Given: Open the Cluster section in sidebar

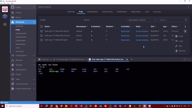Looking at the screenshot, I should pyautogui.click(x=18, y=13).
